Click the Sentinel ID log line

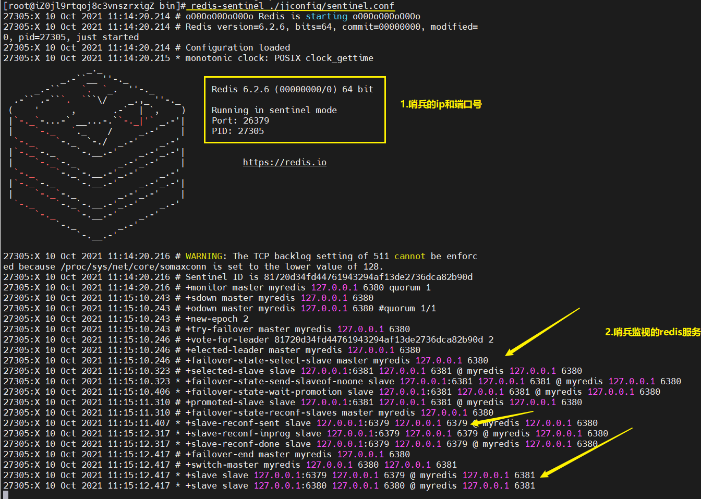(x=238, y=277)
